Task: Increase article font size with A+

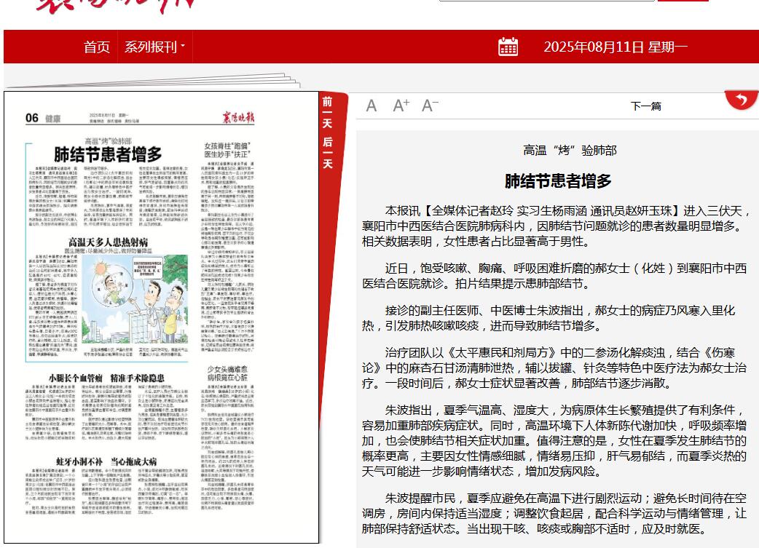Action: click(401, 106)
